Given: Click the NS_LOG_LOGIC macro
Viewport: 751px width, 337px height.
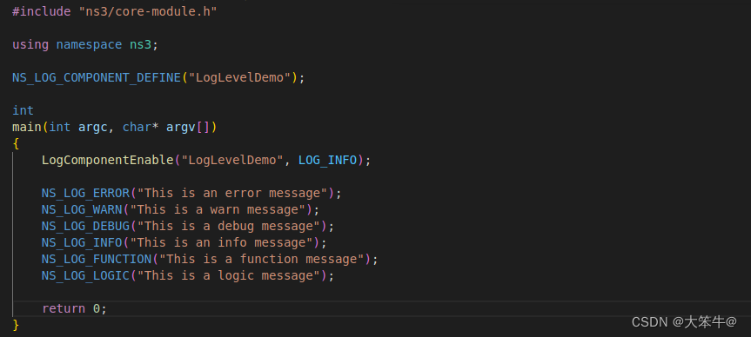Looking at the screenshot, I should coord(86,275).
